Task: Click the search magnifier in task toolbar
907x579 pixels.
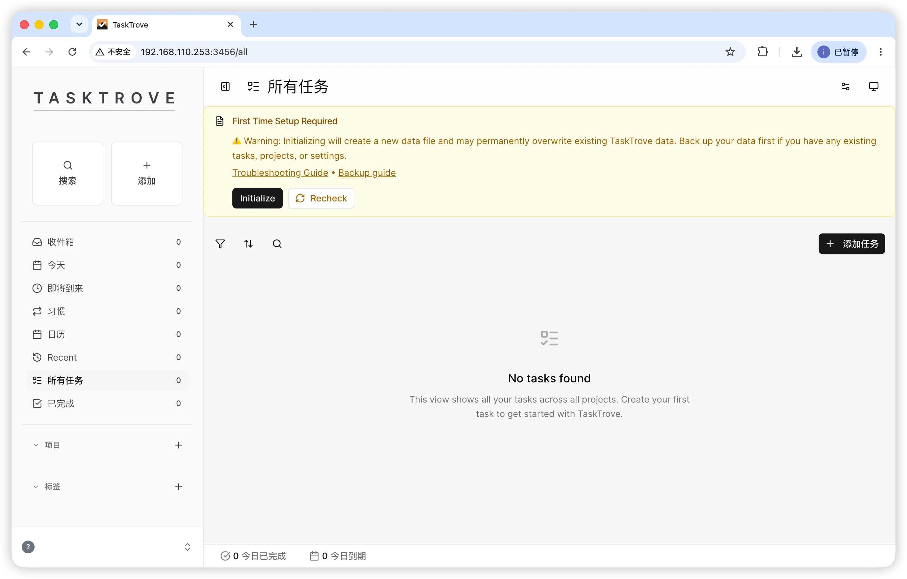Action: (x=277, y=244)
